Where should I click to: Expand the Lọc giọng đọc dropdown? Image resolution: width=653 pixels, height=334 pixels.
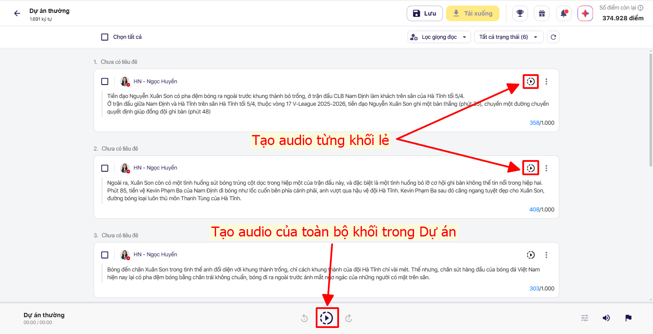[x=439, y=37]
